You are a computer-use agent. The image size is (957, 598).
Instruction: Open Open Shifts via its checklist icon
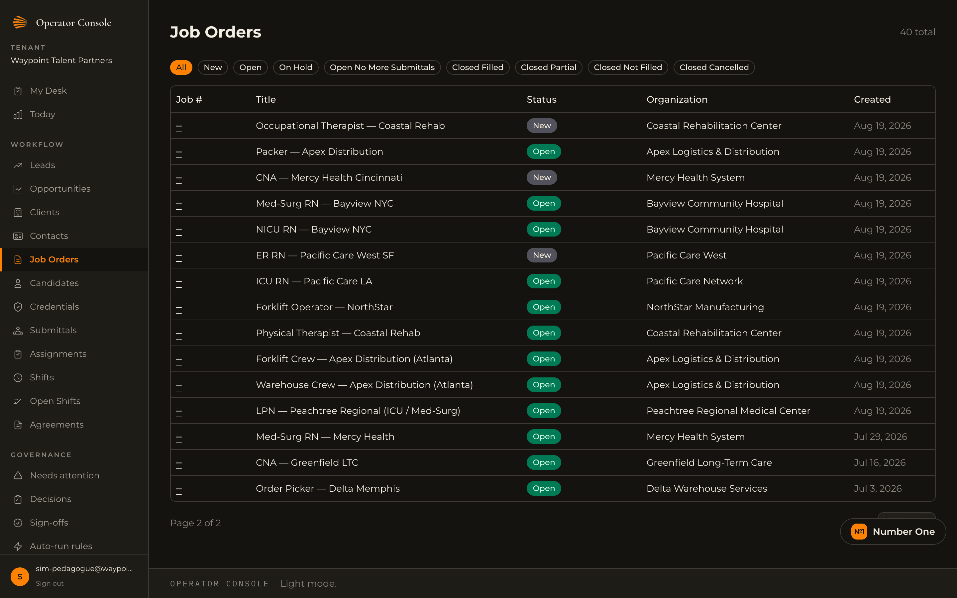coord(18,401)
